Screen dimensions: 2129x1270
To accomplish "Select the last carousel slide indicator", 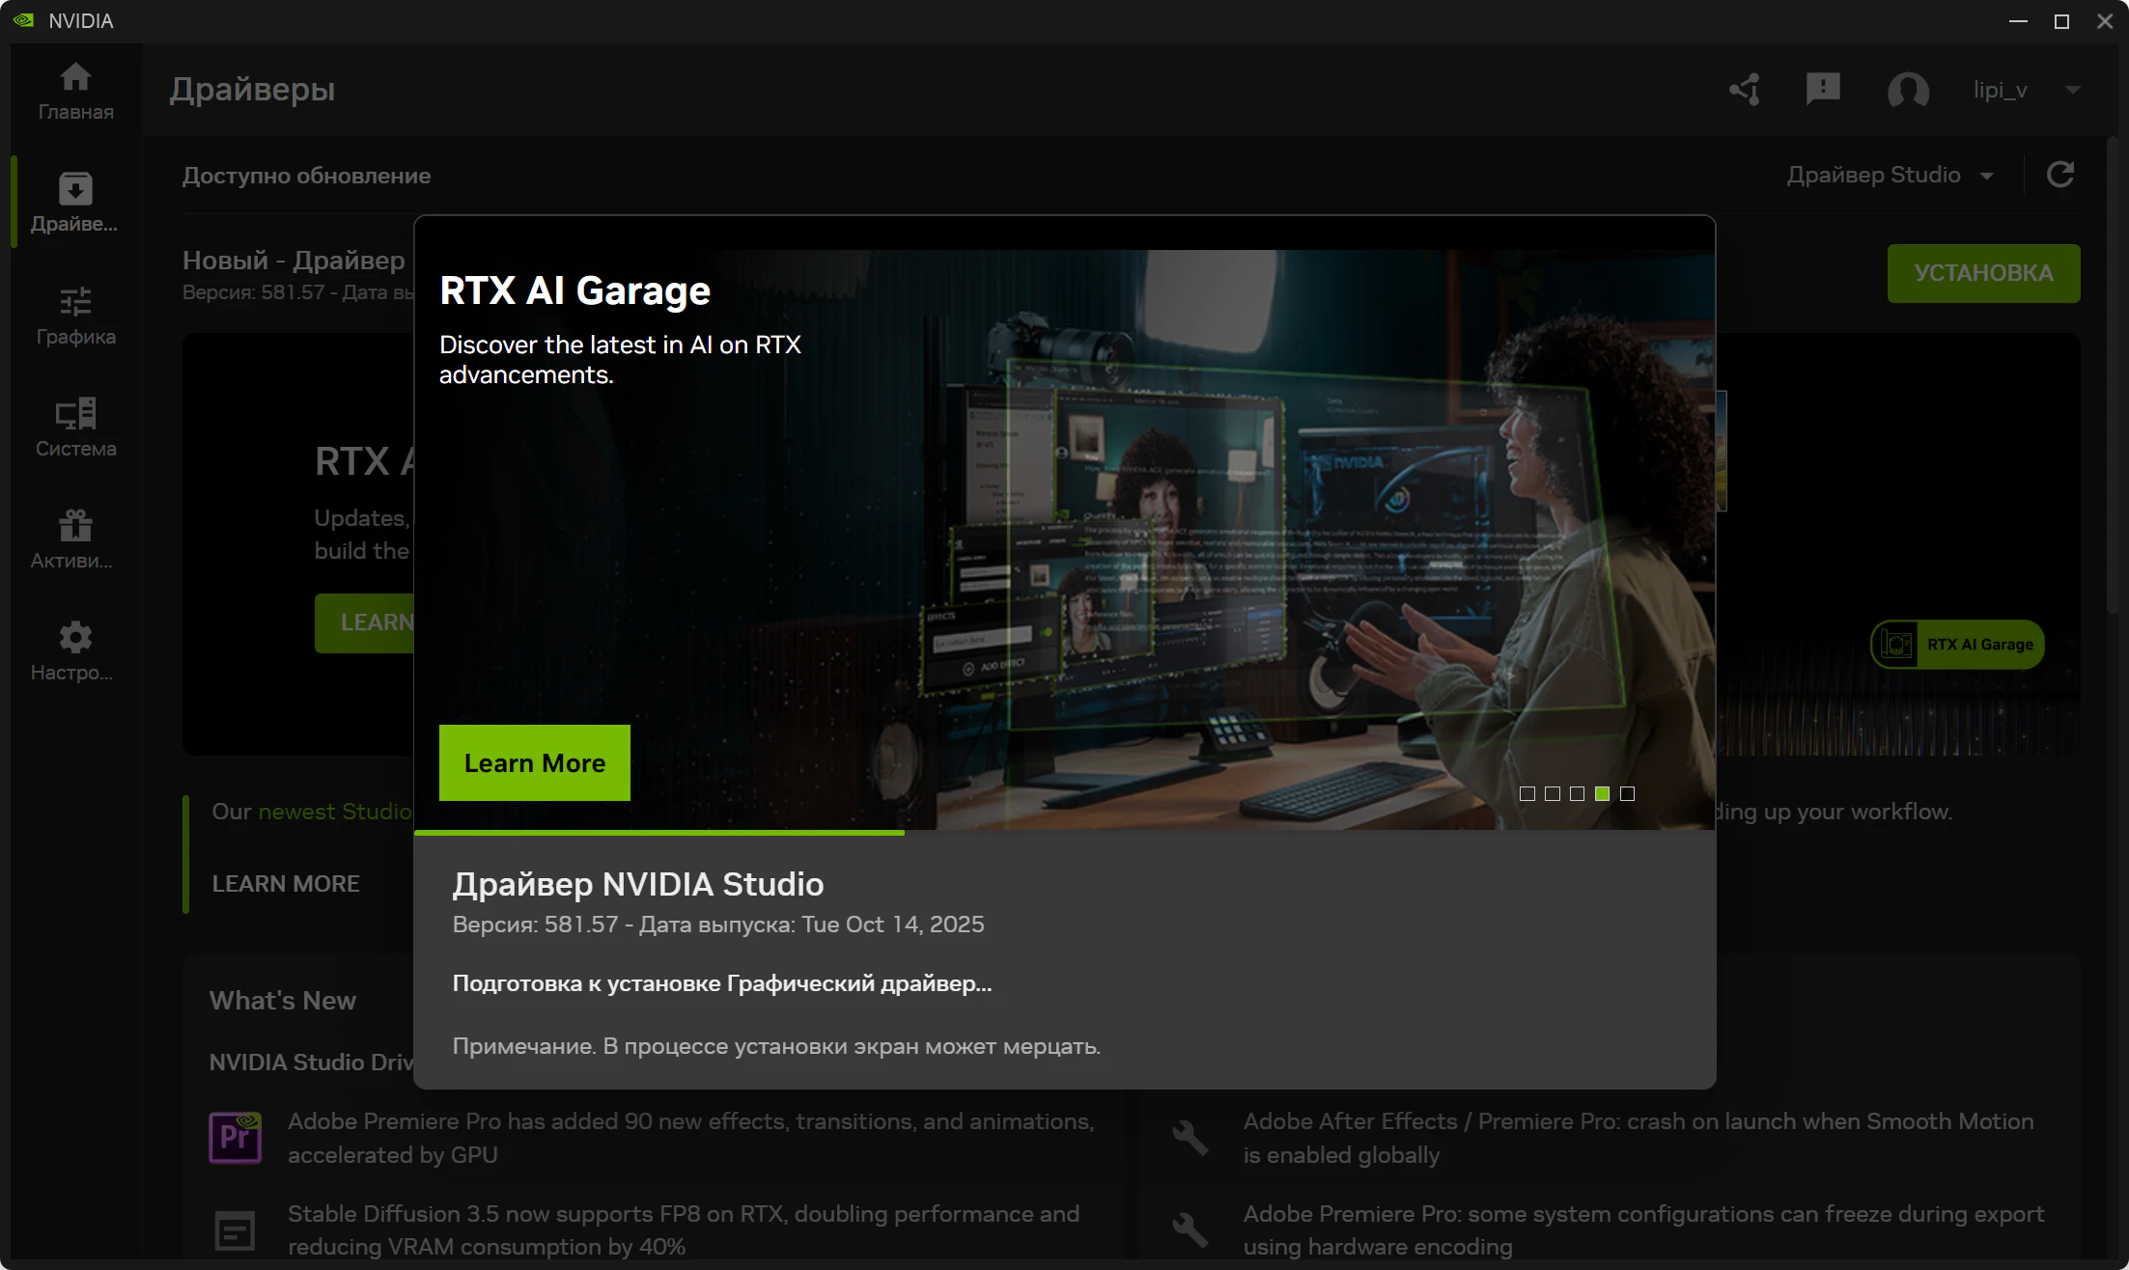I will click(x=1628, y=793).
